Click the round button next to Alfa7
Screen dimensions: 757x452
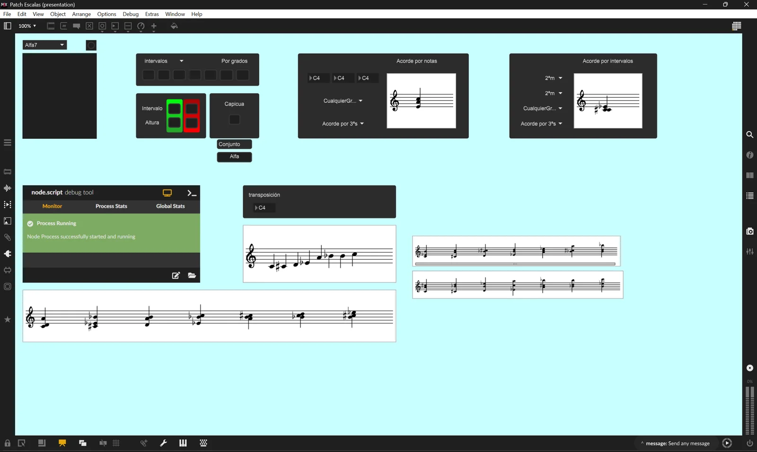(x=91, y=45)
